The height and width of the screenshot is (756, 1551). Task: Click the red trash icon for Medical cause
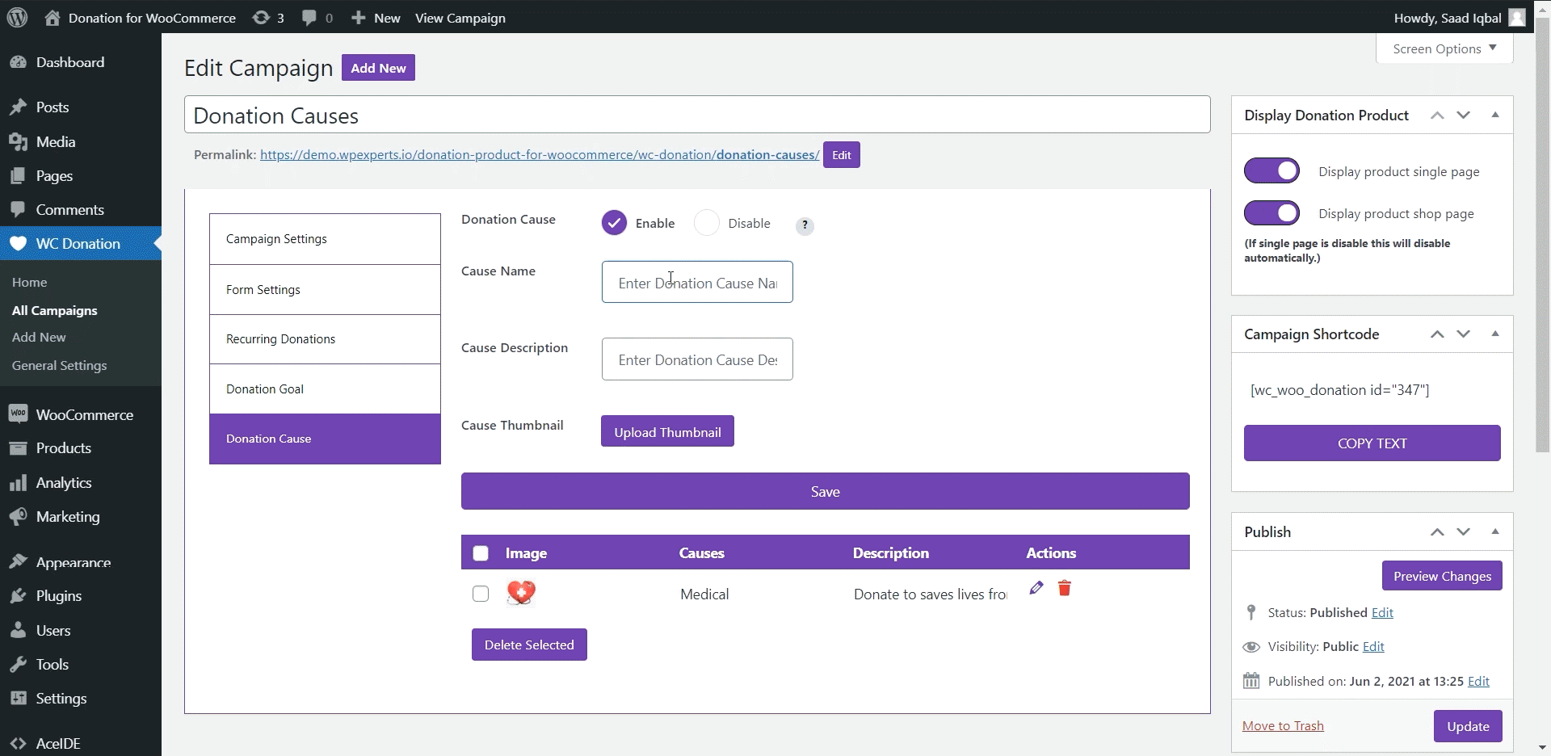point(1065,588)
